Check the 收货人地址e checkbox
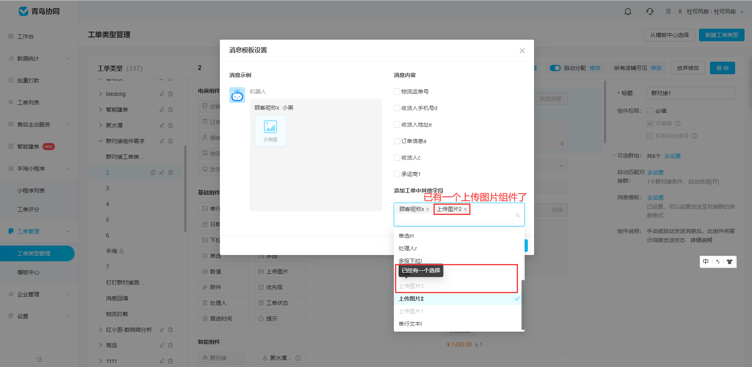Viewport: 752px width, 367px height. [x=397, y=125]
